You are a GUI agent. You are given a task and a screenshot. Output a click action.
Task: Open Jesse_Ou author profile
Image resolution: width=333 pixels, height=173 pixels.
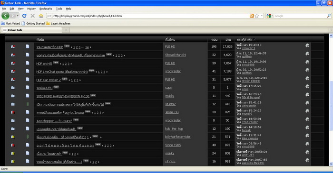click(172, 112)
